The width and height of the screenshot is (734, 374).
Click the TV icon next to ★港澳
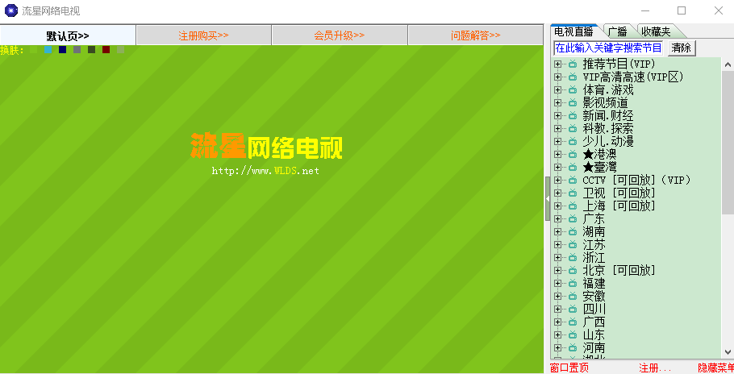[x=572, y=154]
